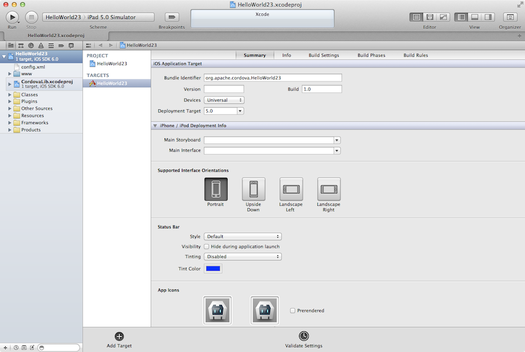The height and width of the screenshot is (352, 525).
Task: Show the Assistant editor
Action: [x=430, y=17]
